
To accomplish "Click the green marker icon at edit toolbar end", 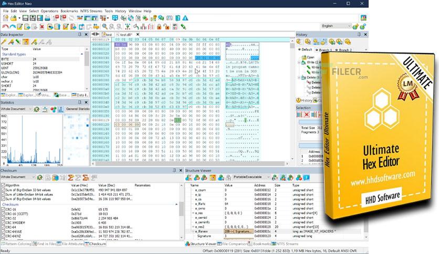I will 183,27.
